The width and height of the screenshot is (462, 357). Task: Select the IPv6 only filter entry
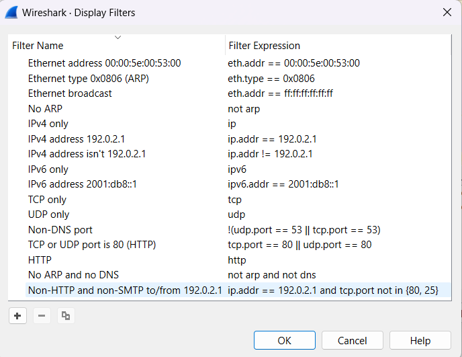click(48, 169)
